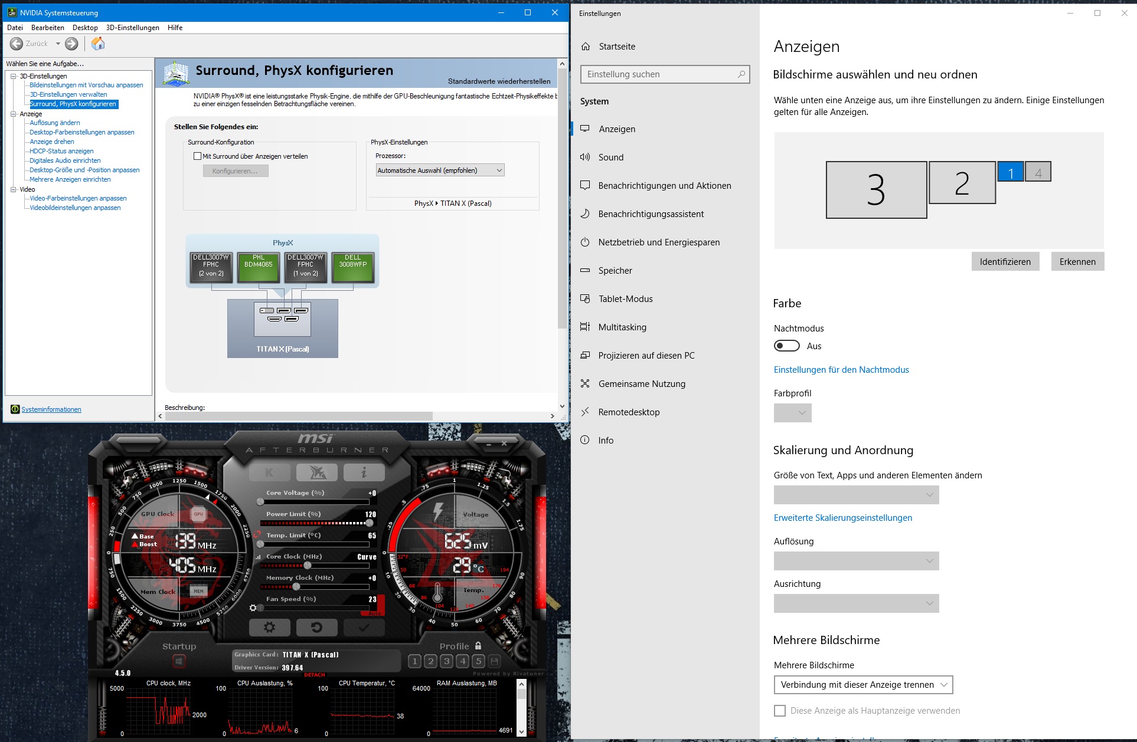Load Afterburner profile slot 1

point(414,661)
